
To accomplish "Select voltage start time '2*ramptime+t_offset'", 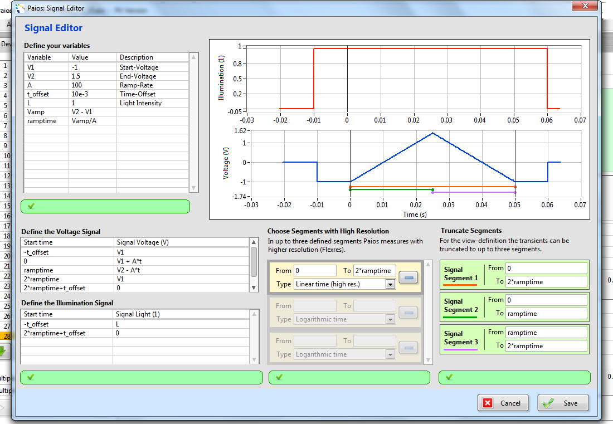I will click(x=67, y=288).
